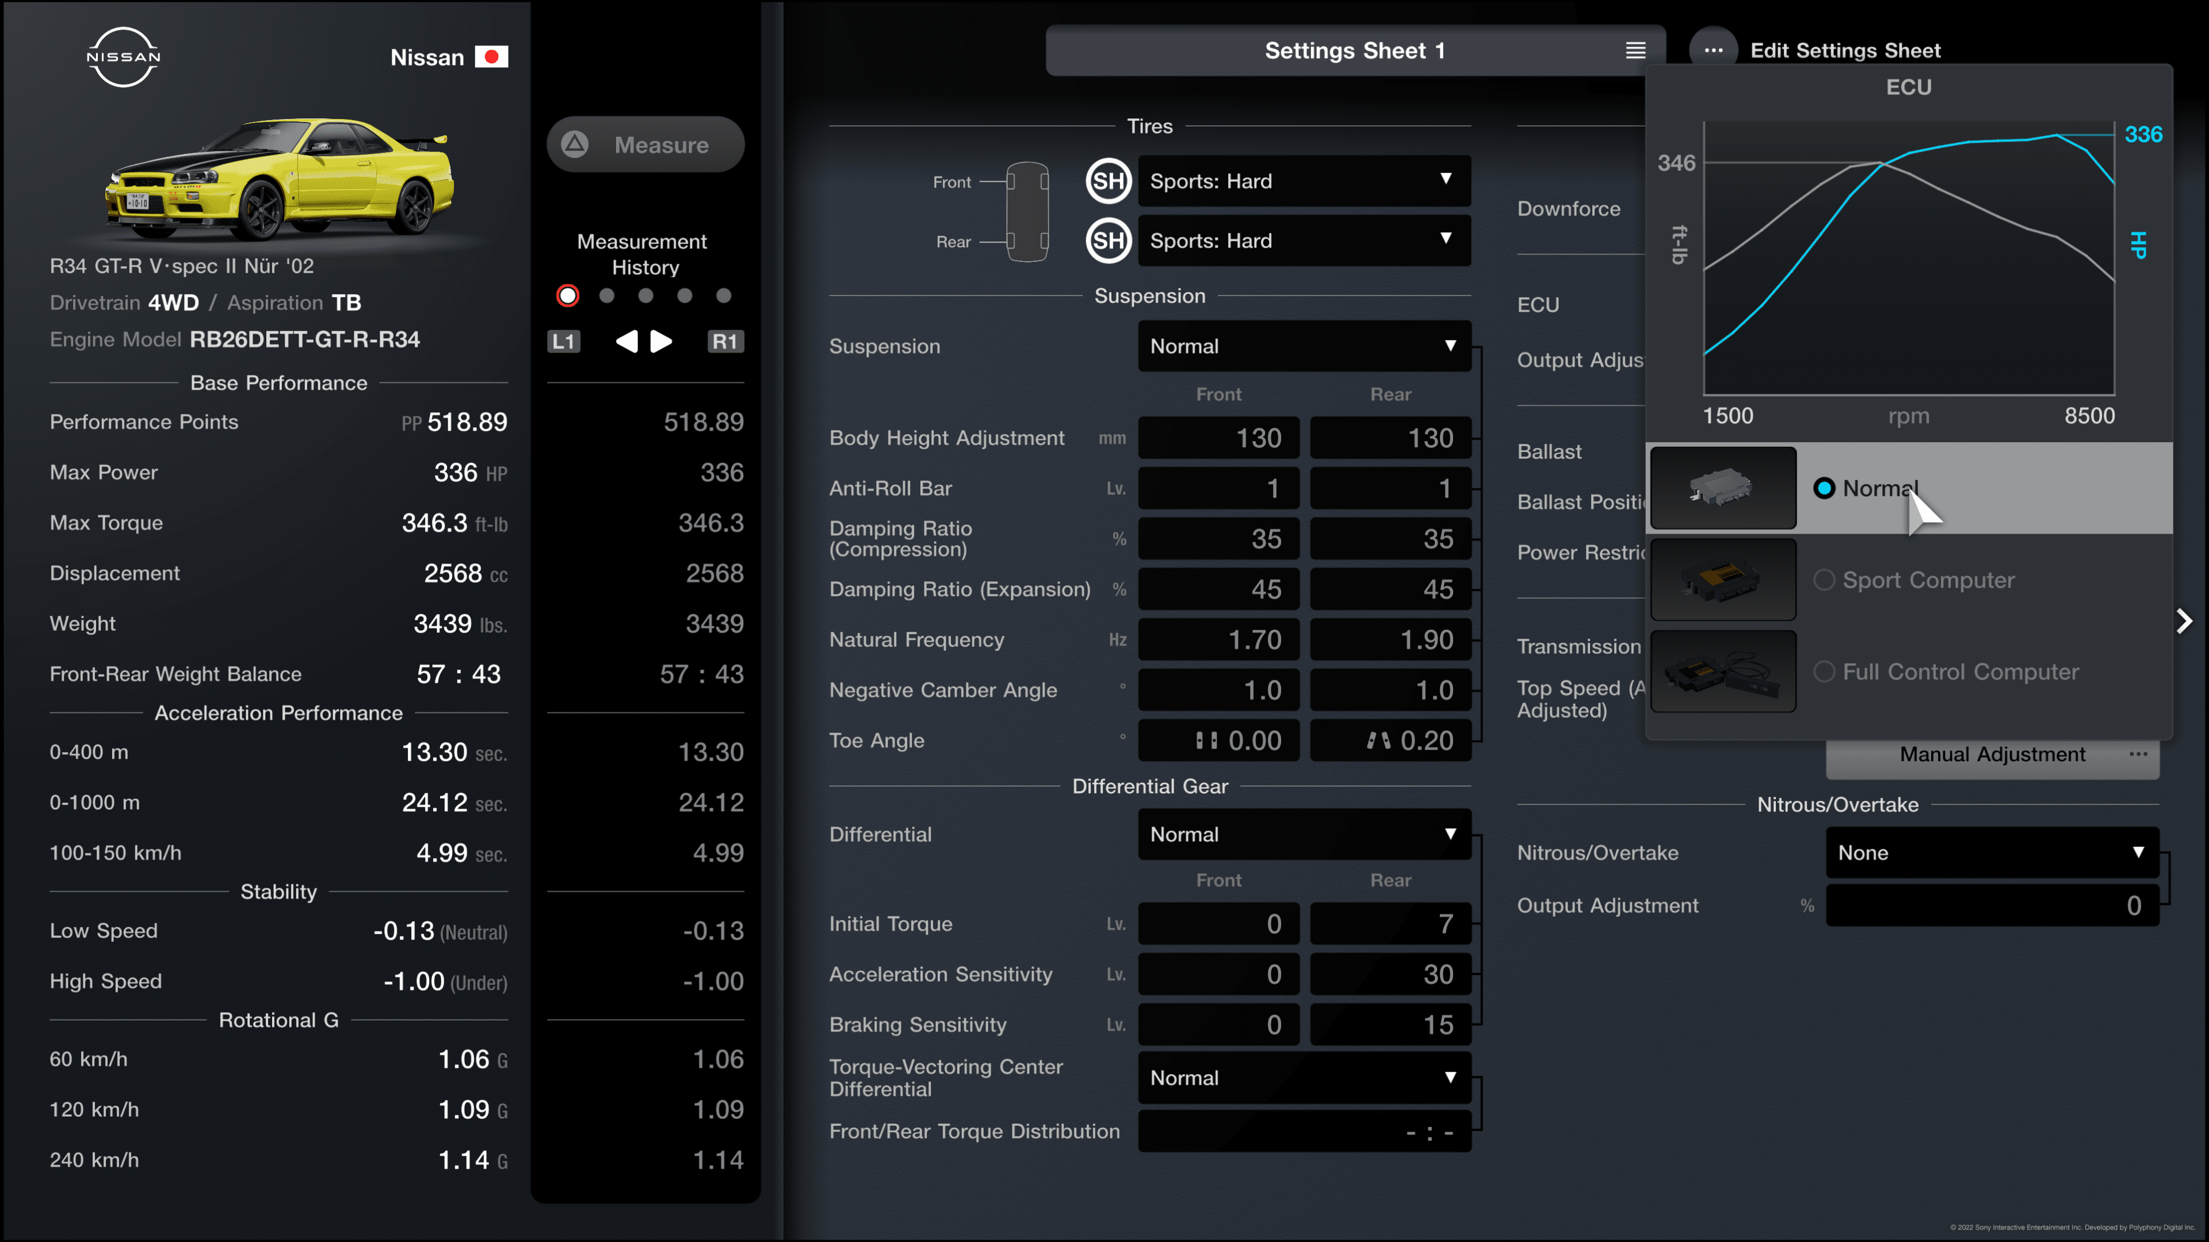Edit rear Initial Torque value 7
The image size is (2209, 1242).
pyautogui.click(x=1390, y=924)
